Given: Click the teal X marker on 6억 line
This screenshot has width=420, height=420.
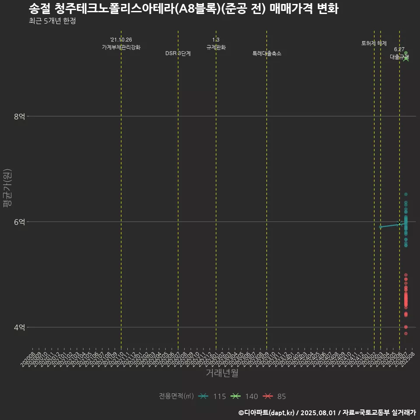Looking at the screenshot, I should pyautogui.click(x=399, y=224).
